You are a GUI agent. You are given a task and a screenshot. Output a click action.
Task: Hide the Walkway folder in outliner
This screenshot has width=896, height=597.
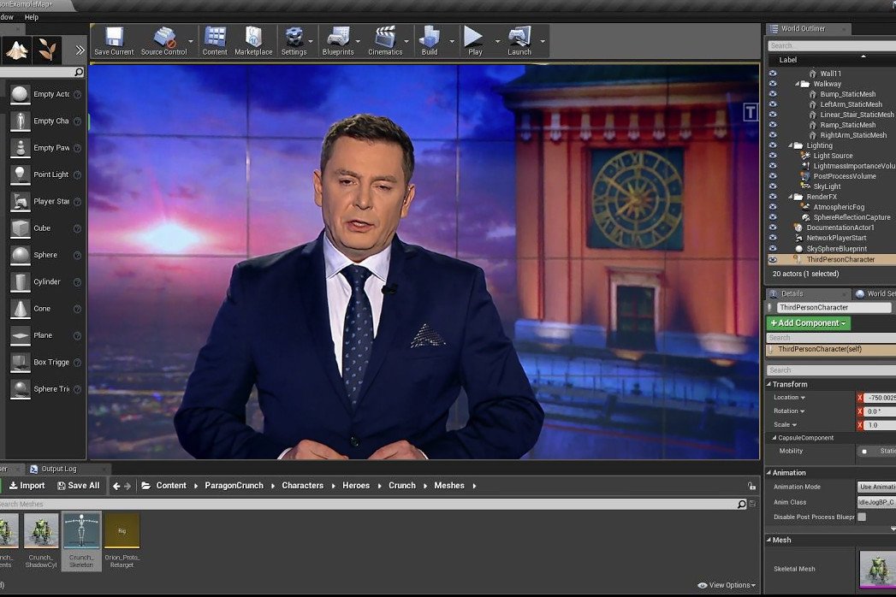[x=773, y=84]
